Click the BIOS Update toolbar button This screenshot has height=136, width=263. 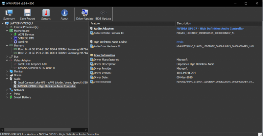[x=103, y=15]
